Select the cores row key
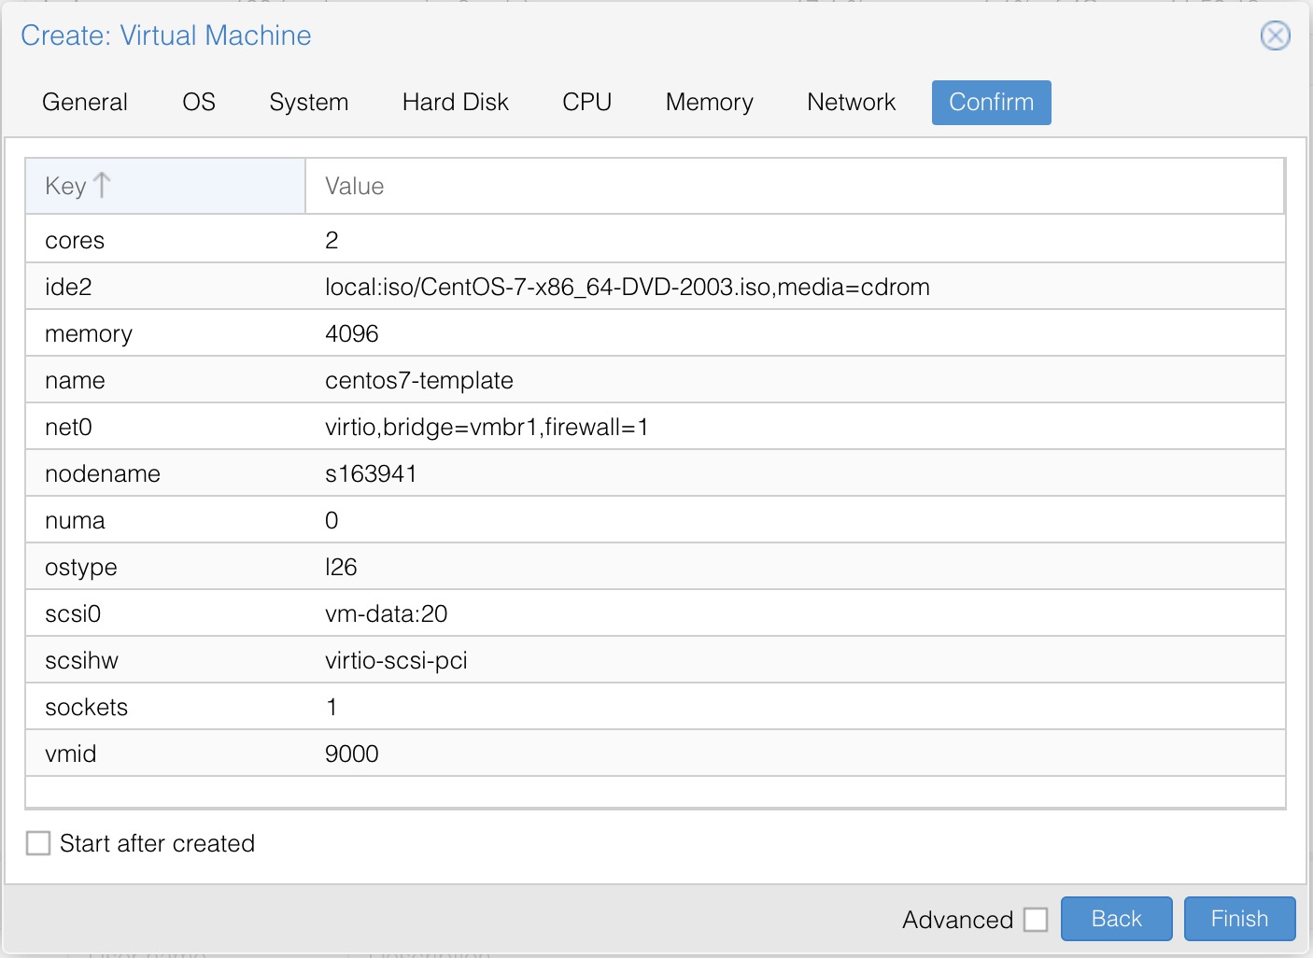 click(75, 240)
